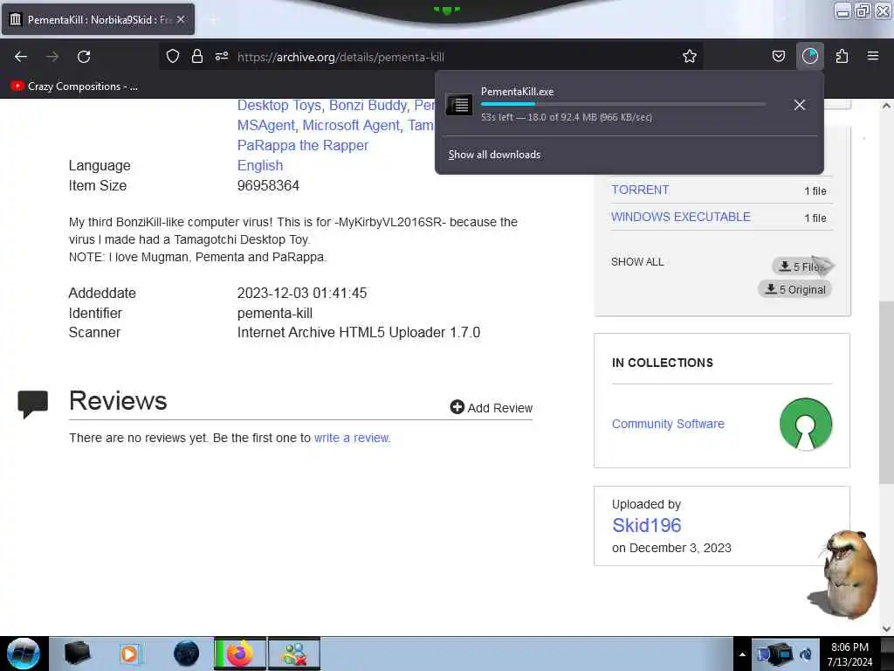Screen dimensions: 894x671
Task: Open the extensions puzzle icon
Action: click(x=842, y=56)
